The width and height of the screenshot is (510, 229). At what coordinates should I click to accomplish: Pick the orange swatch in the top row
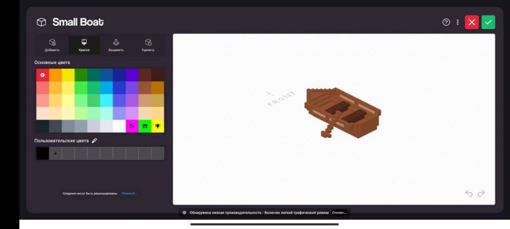[55, 75]
